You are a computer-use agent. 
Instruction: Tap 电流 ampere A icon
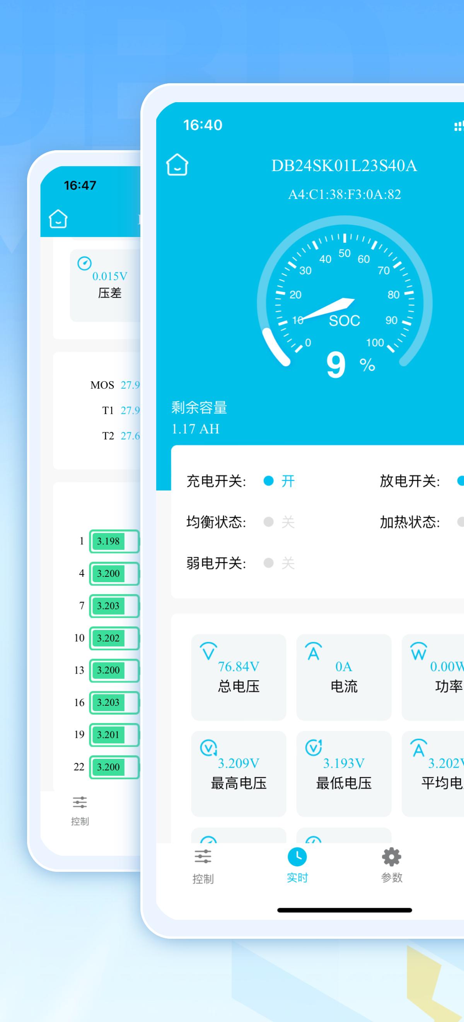[314, 651]
